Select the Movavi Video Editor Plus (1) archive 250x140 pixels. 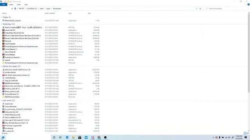click(23, 36)
